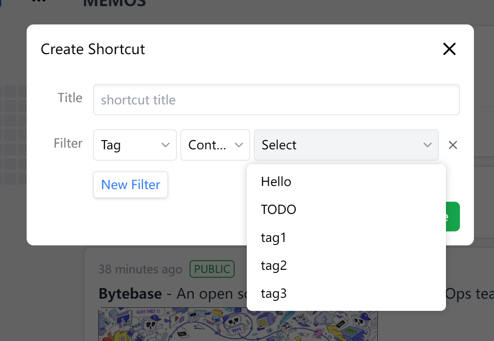Choose tag2 from the dropdown menu
Viewport: 494px width, 341px height.
click(274, 265)
